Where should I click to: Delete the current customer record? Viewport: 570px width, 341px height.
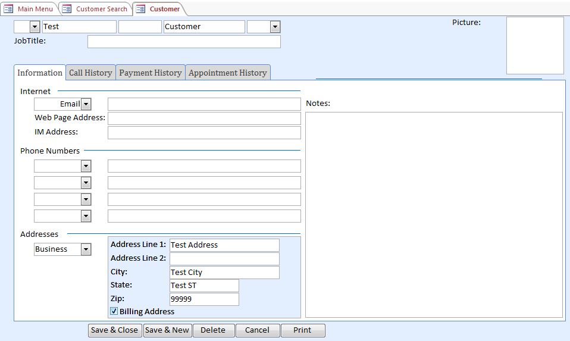point(213,330)
